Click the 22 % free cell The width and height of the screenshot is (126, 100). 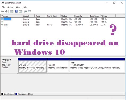coord(103,25)
